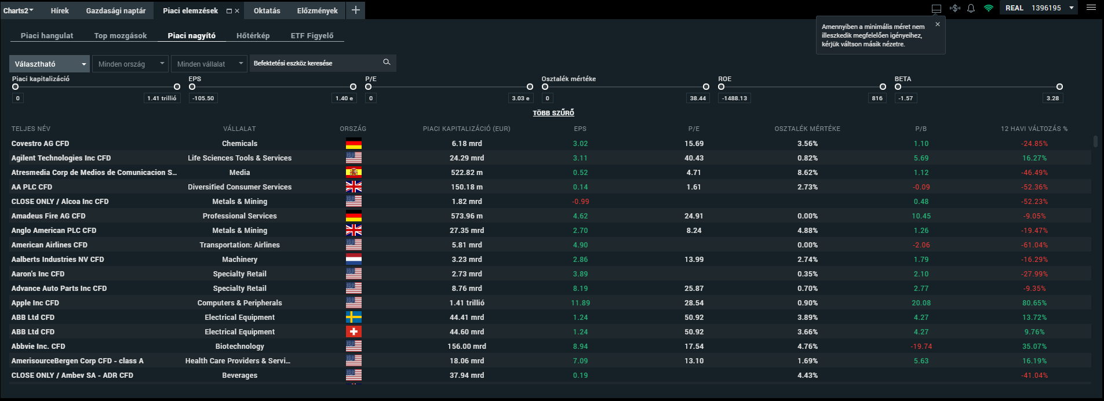Click the dollar price alerts icon
Screen dimensions: 1104x401
tap(954, 8)
